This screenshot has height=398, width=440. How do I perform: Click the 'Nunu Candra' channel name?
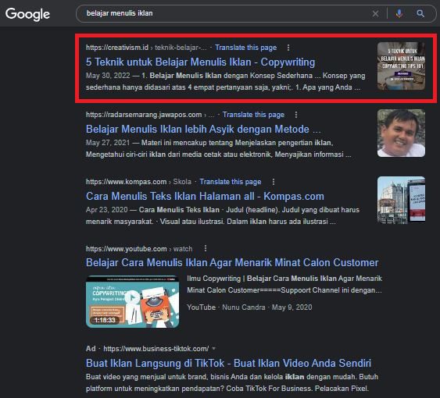[244, 307]
